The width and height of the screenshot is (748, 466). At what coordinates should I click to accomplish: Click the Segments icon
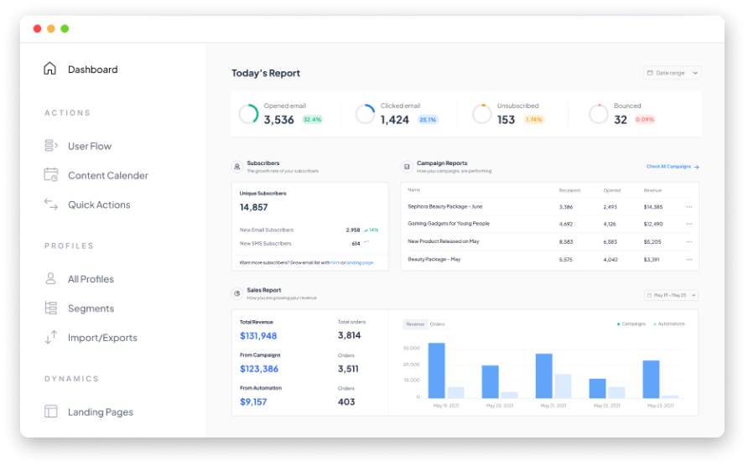[50, 308]
